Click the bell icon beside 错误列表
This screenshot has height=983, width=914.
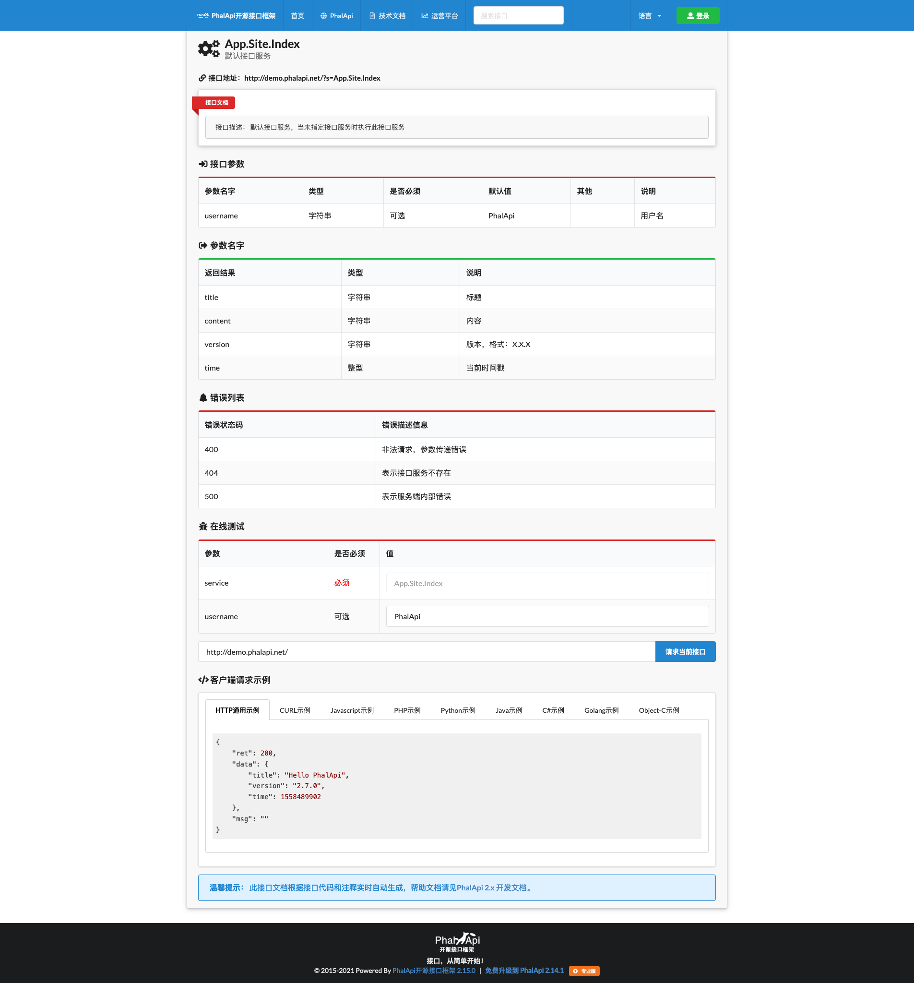(202, 398)
